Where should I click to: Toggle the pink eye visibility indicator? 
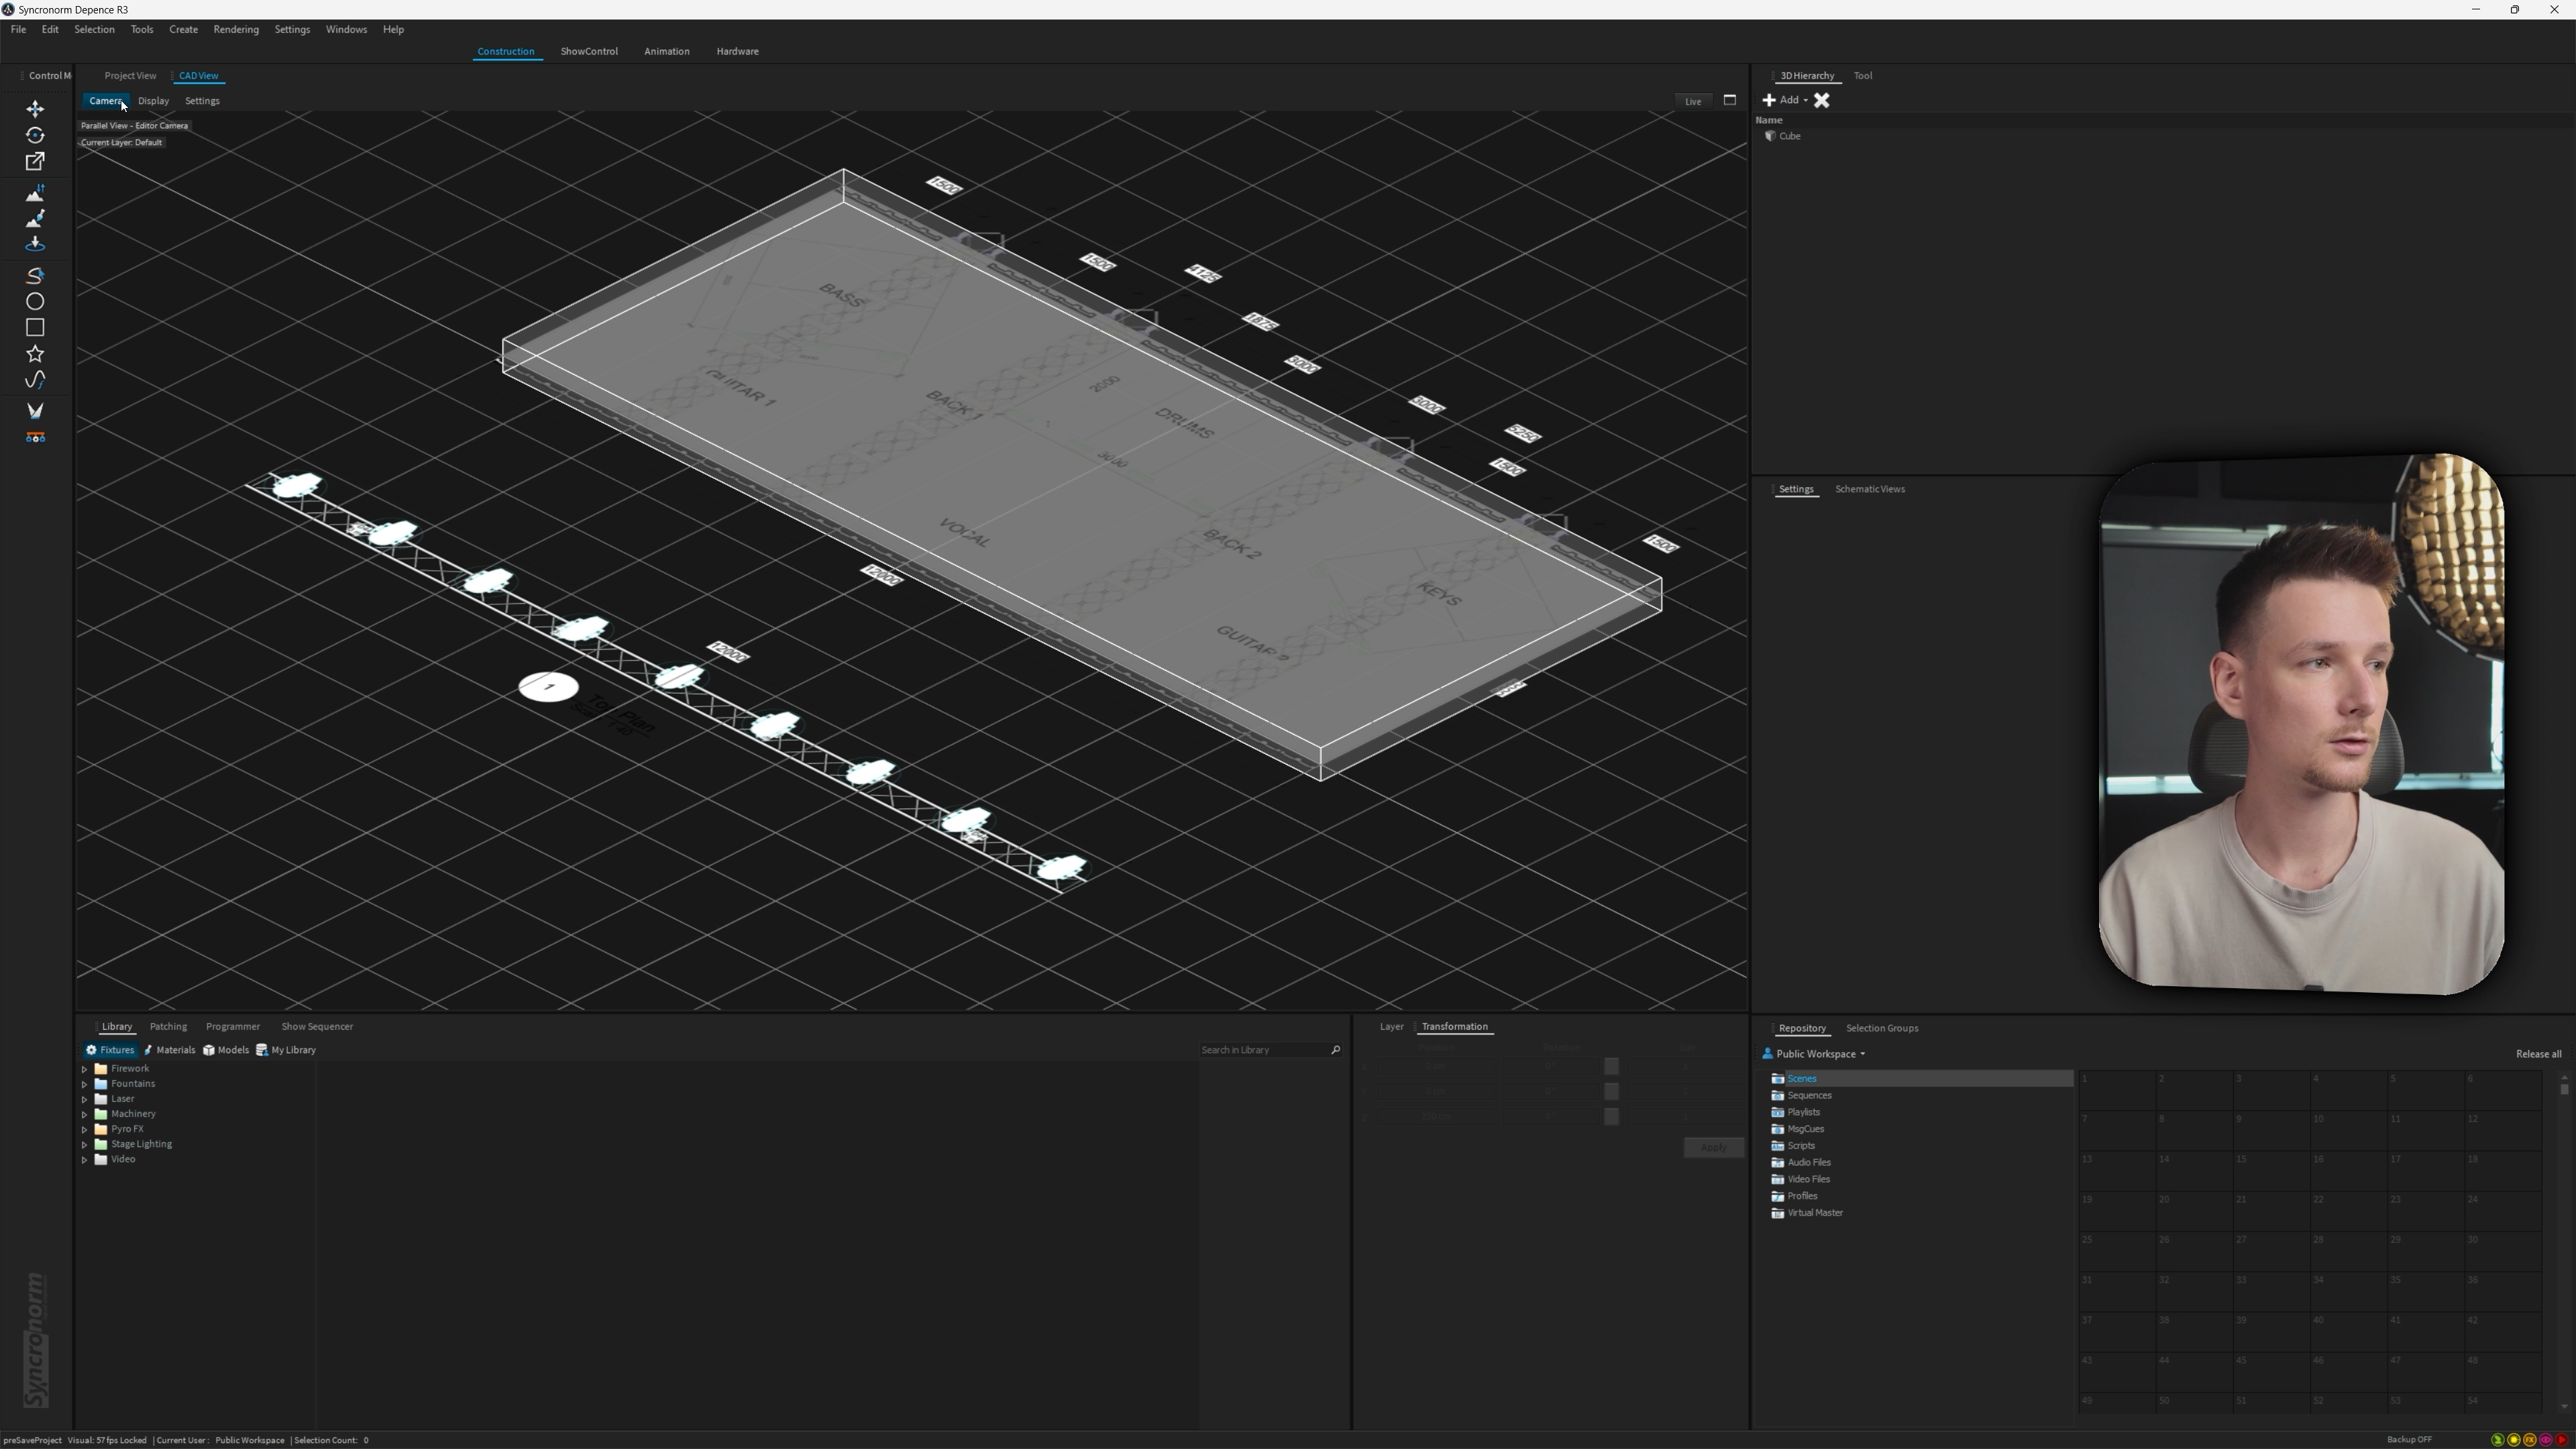click(2546, 1440)
